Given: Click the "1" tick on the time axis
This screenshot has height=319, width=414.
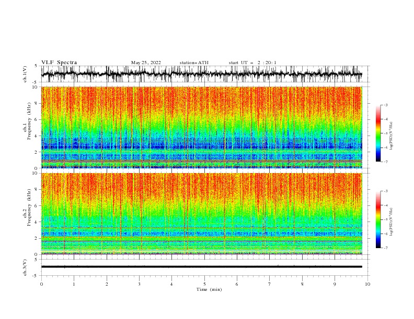Looking at the screenshot, I should click(x=74, y=284).
